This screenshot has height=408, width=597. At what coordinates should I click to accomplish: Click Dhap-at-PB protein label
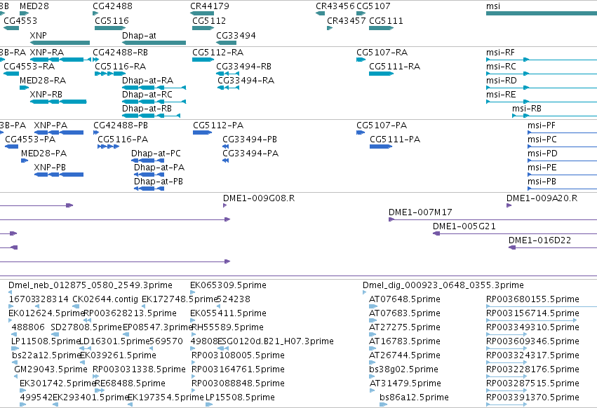coord(159,182)
